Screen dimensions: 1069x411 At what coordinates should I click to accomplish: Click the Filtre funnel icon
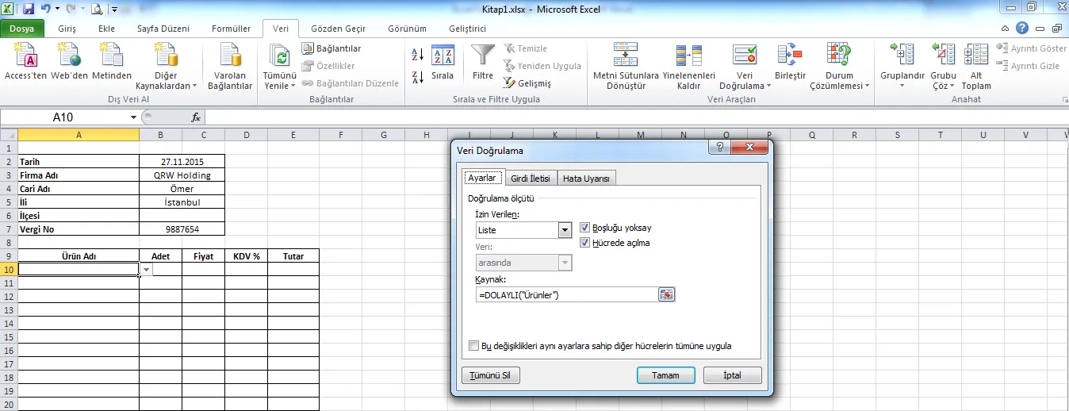click(x=483, y=56)
